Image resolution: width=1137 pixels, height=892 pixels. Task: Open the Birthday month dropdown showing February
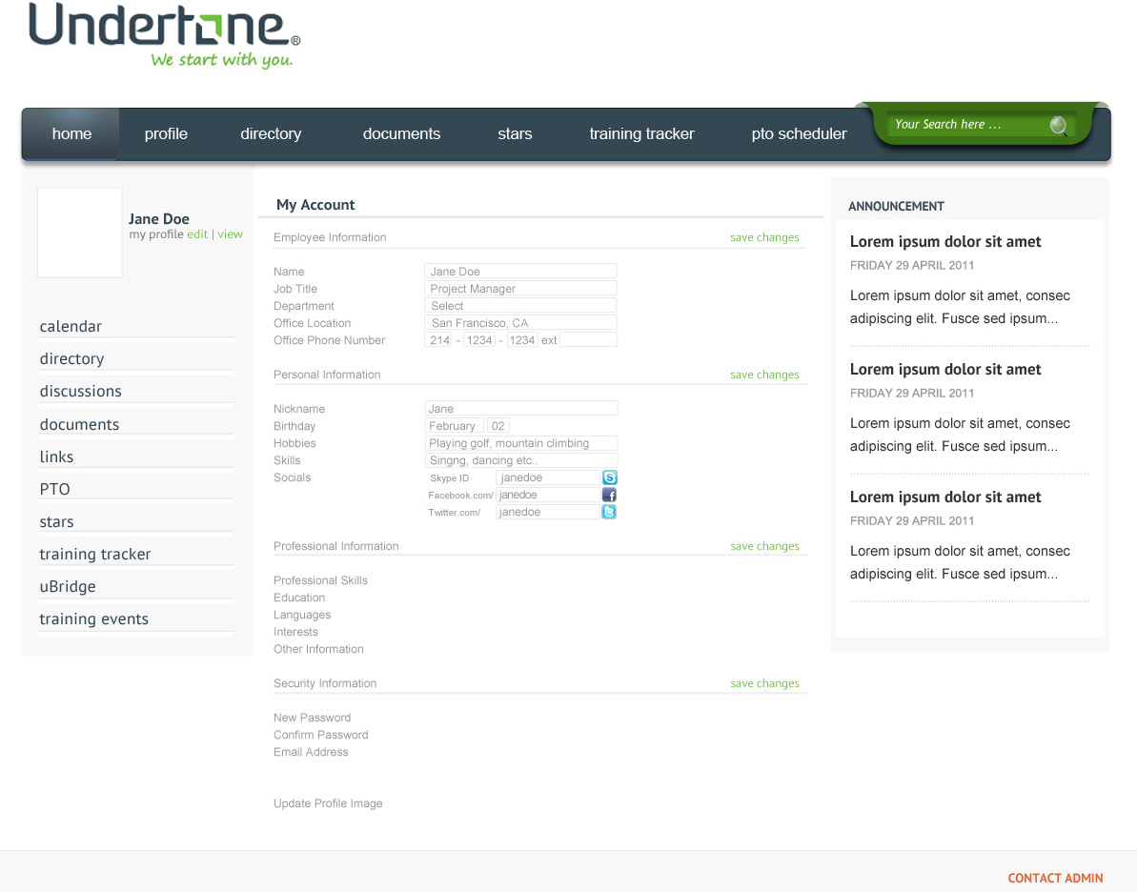click(x=454, y=426)
